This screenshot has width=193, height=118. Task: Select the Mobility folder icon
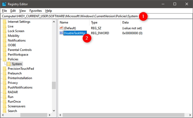pyautogui.click(x=4, y=36)
